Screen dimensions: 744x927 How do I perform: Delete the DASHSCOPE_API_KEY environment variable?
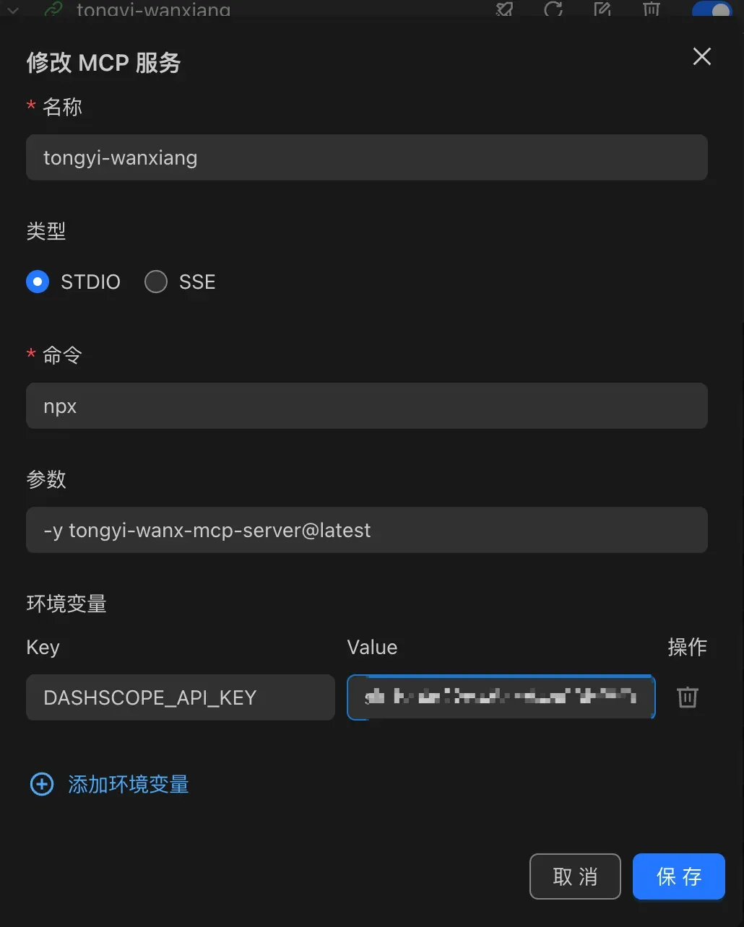pyautogui.click(x=688, y=697)
